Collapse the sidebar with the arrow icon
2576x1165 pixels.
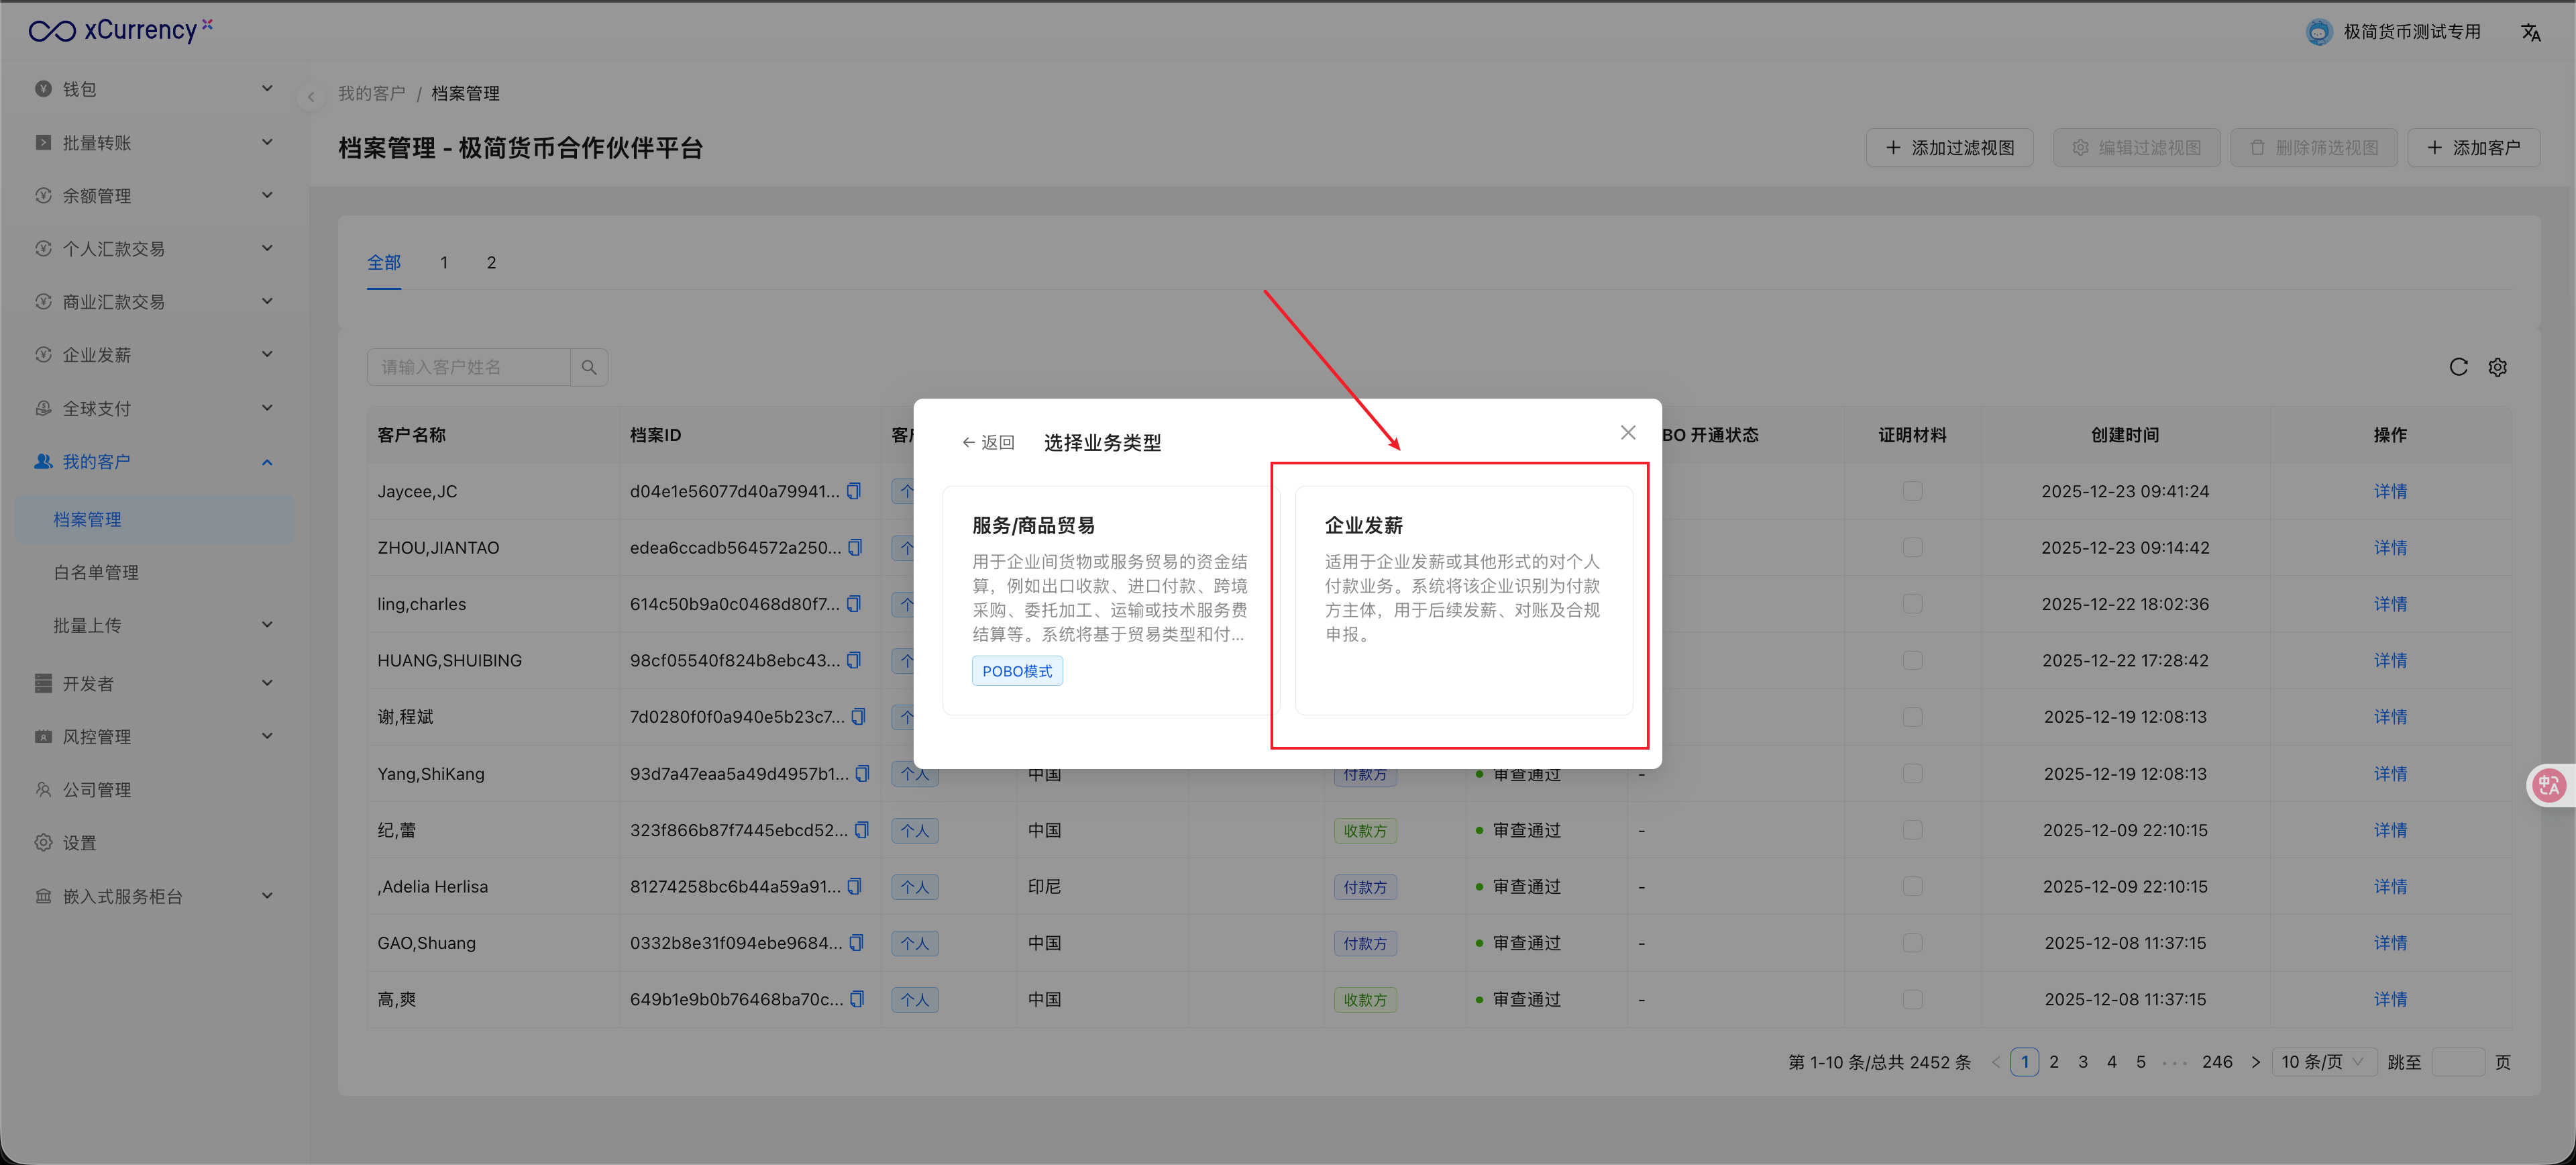[311, 97]
